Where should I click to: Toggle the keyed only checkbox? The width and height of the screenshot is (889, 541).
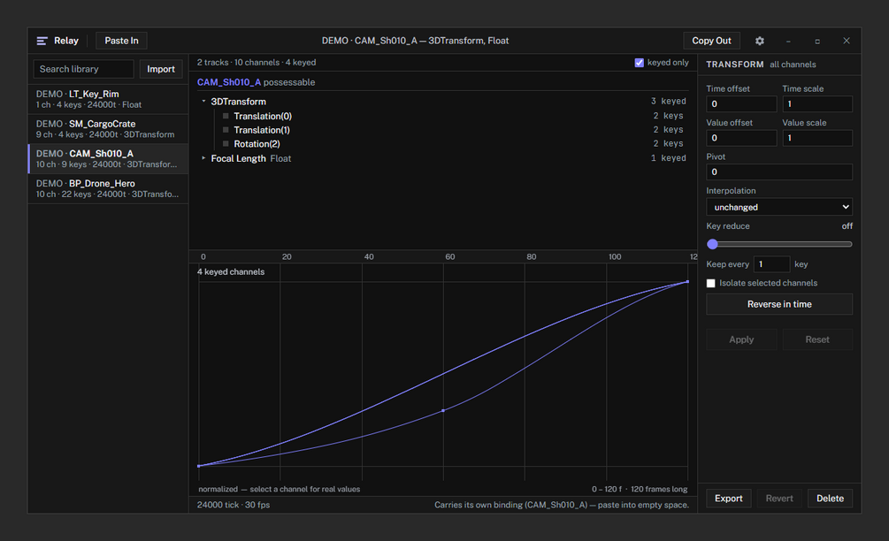click(639, 62)
